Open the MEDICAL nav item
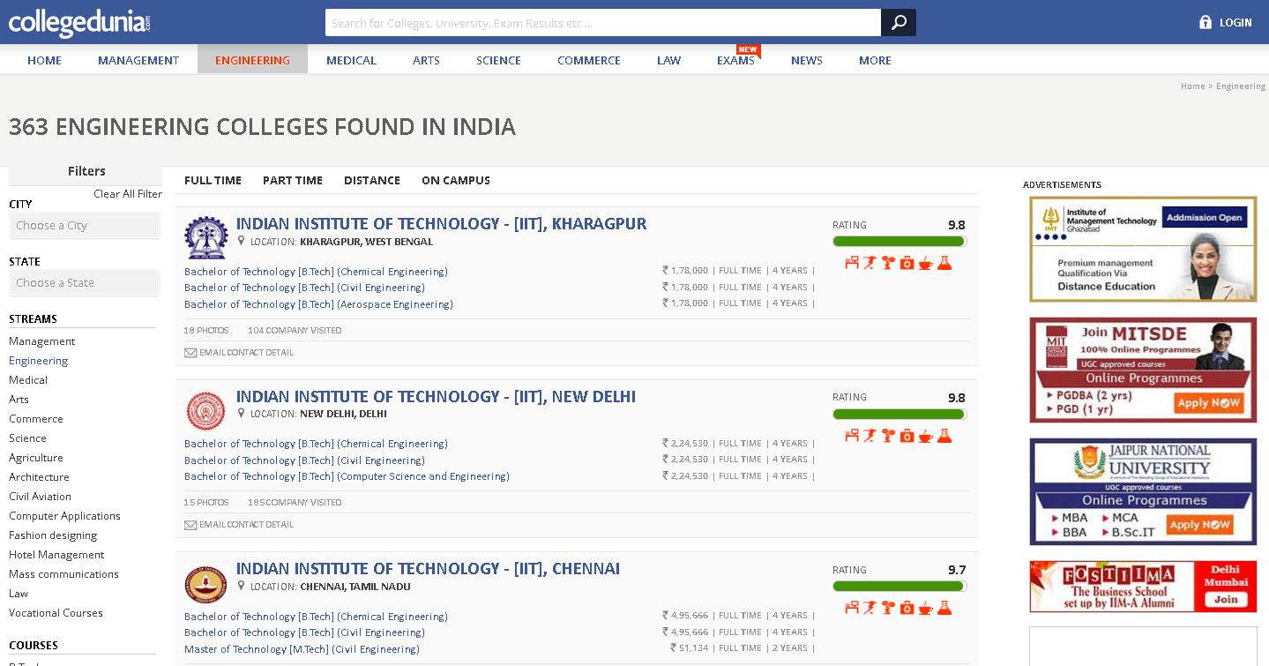The height and width of the screenshot is (666, 1269). (351, 60)
